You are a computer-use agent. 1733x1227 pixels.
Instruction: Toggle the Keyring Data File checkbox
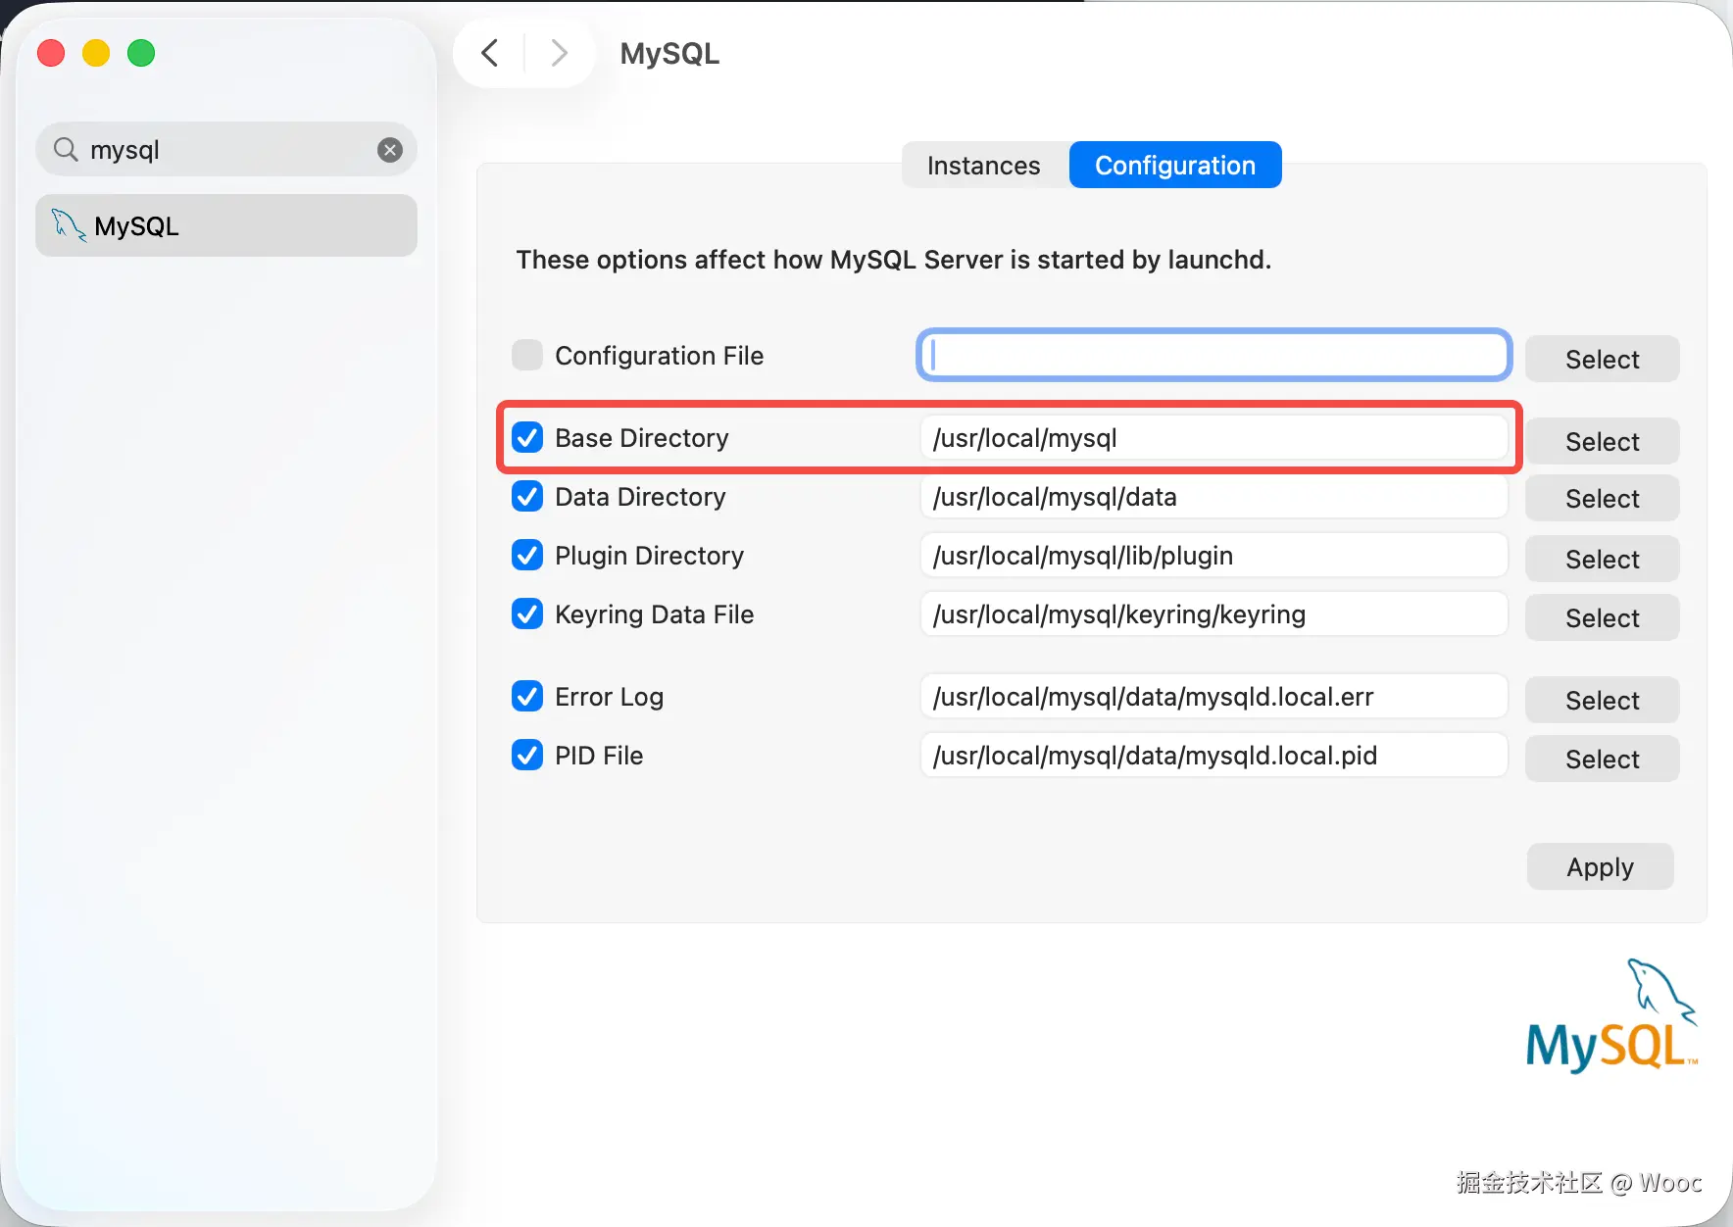527,613
